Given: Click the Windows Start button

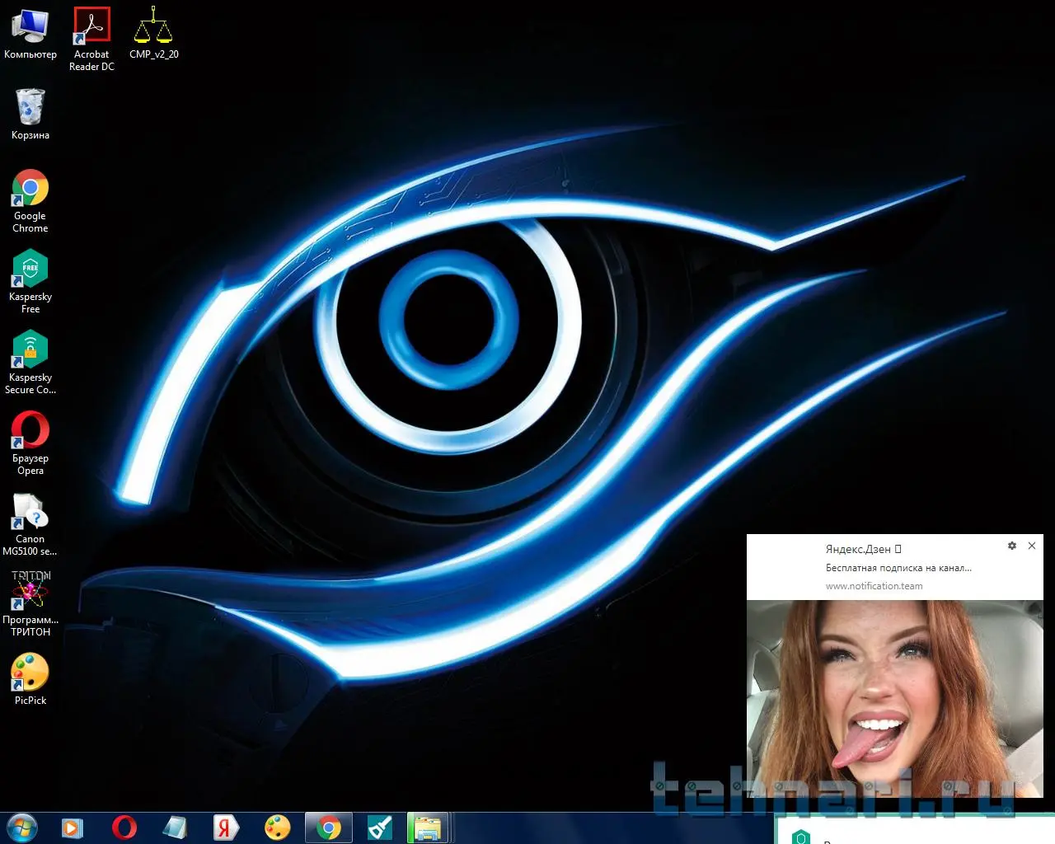Looking at the screenshot, I should tap(21, 827).
